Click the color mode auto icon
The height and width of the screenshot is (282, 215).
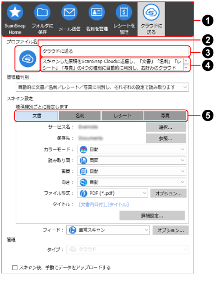[84, 150]
